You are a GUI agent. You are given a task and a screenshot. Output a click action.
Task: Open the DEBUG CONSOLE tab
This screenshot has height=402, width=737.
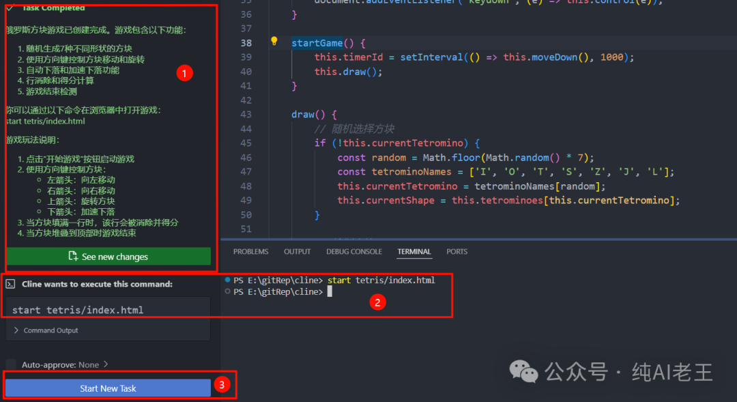point(354,252)
